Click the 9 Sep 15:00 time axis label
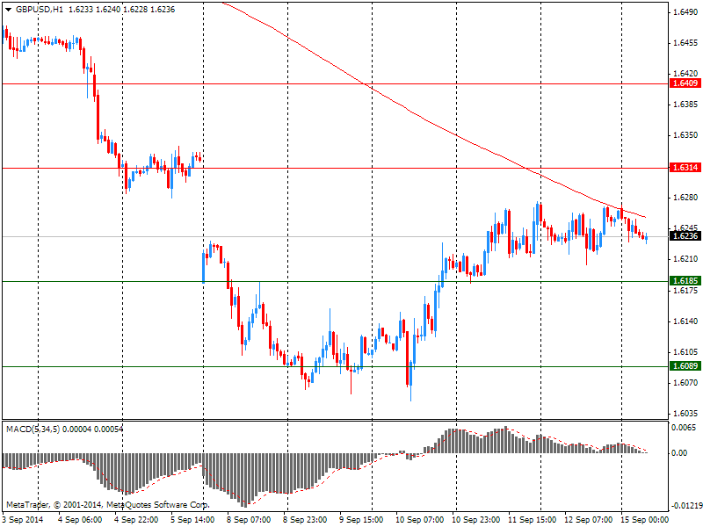Screen dimensions: 703x527 pos(361,519)
